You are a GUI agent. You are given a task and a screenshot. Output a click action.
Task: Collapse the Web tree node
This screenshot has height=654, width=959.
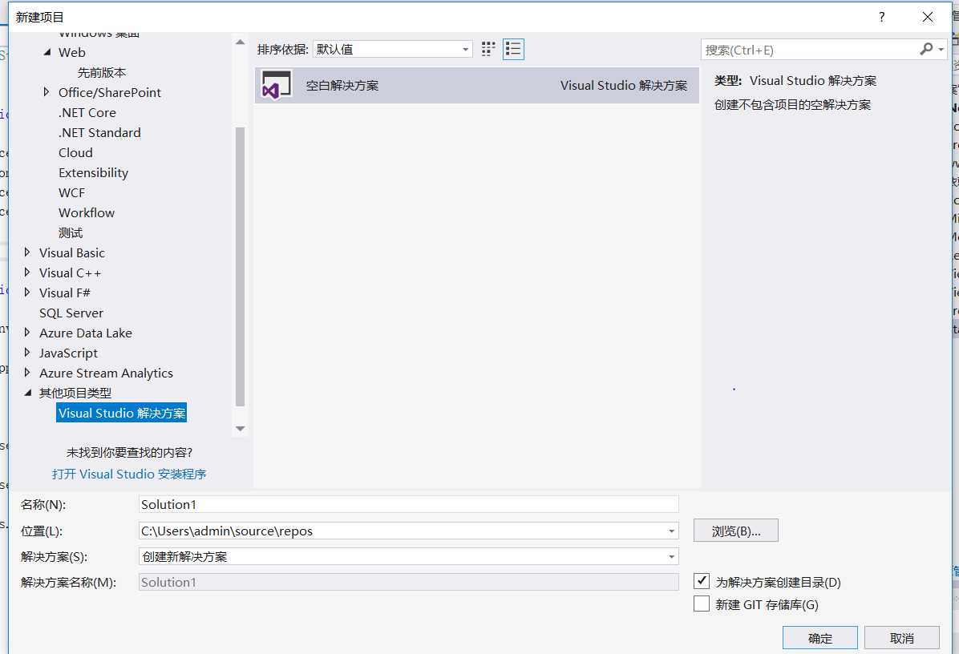pyautogui.click(x=47, y=53)
